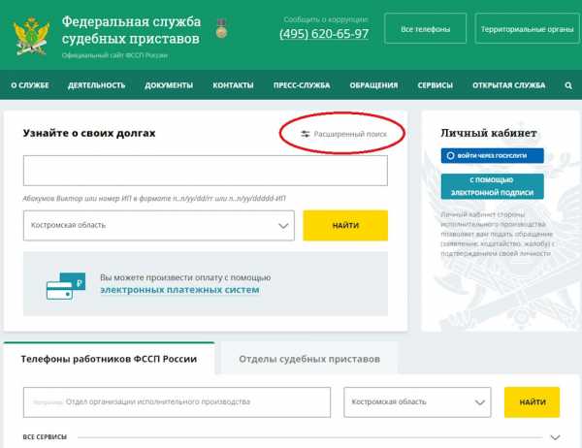Open the 'О службе' menu
582x448 pixels.
(30, 85)
